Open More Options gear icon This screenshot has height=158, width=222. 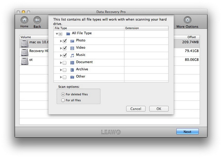[x=188, y=20]
